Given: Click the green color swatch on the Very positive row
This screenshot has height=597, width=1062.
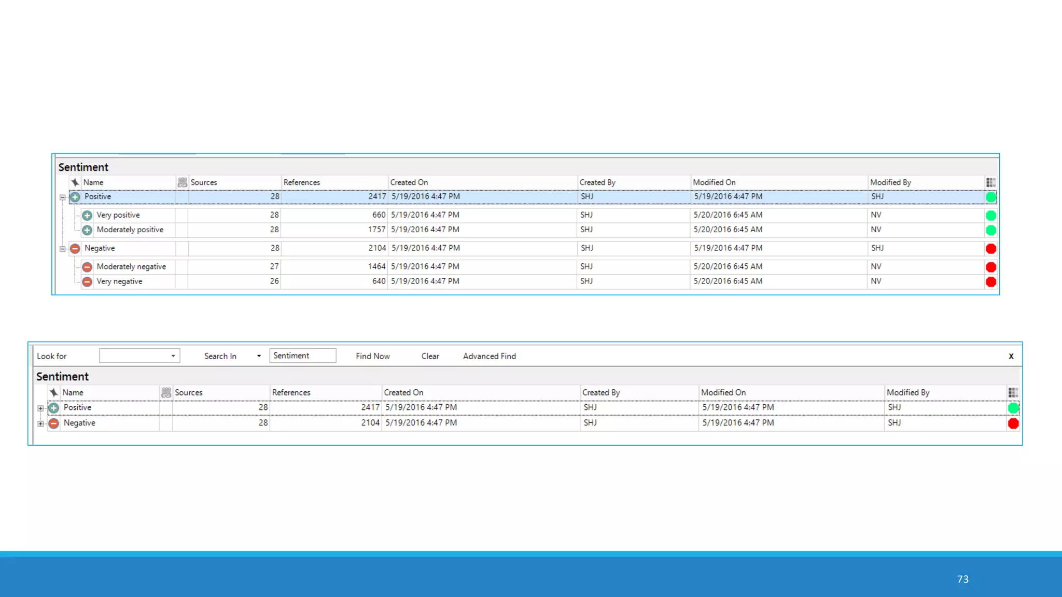Looking at the screenshot, I should tap(990, 216).
